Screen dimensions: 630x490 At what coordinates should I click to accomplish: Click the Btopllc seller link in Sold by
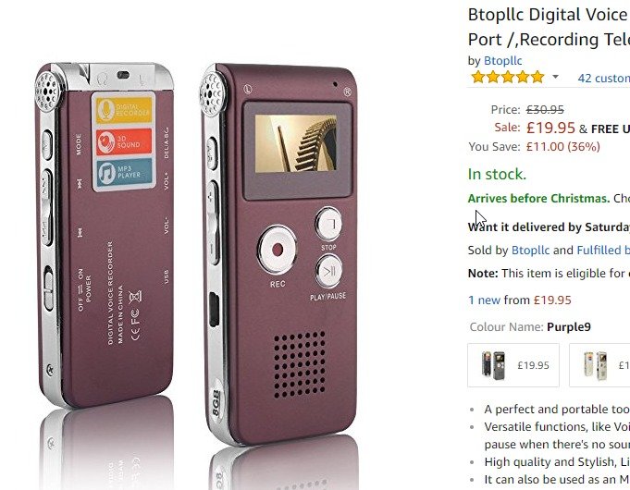[530, 251]
